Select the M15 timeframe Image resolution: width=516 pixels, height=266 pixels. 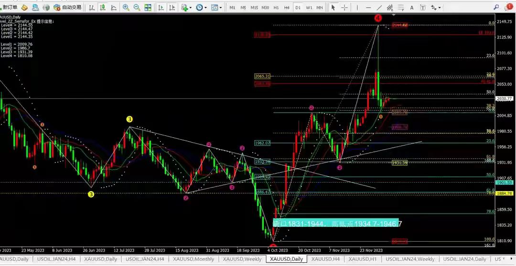tap(254, 8)
